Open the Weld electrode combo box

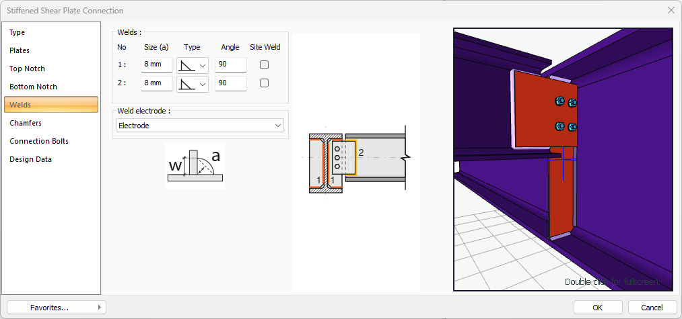pos(200,126)
